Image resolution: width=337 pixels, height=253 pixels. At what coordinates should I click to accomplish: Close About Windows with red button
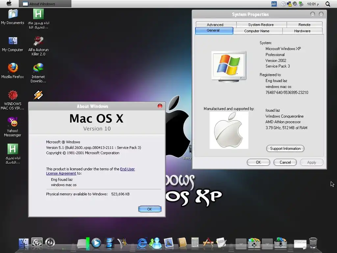point(160,106)
